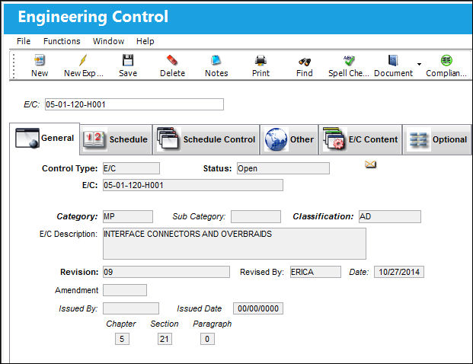Click the top E/C search field
The width and height of the screenshot is (473, 364).
coord(134,104)
